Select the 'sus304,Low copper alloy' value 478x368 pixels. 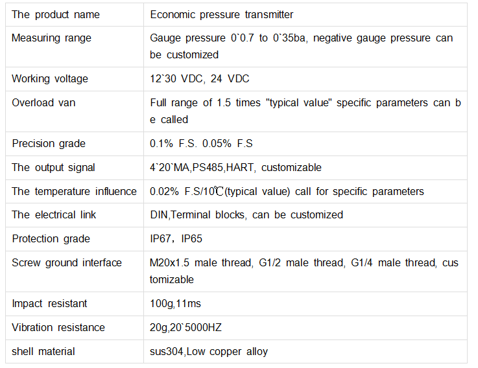(x=209, y=351)
